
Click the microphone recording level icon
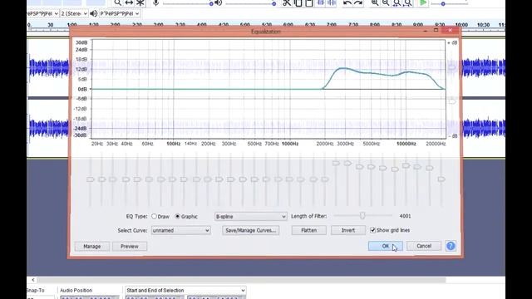[155, 3]
